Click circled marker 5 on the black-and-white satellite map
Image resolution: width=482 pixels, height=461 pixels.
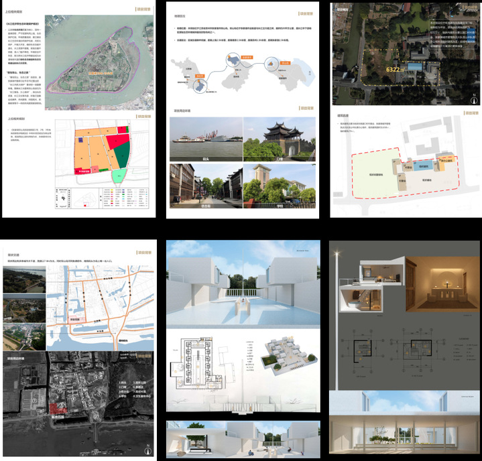pos(99,394)
